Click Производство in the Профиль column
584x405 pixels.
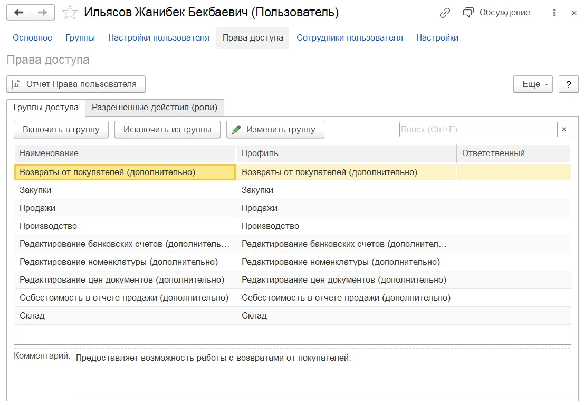coord(346,226)
